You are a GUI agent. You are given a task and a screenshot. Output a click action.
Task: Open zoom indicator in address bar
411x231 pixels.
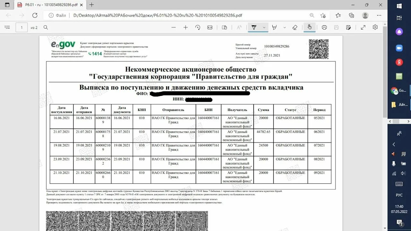click(312, 15)
